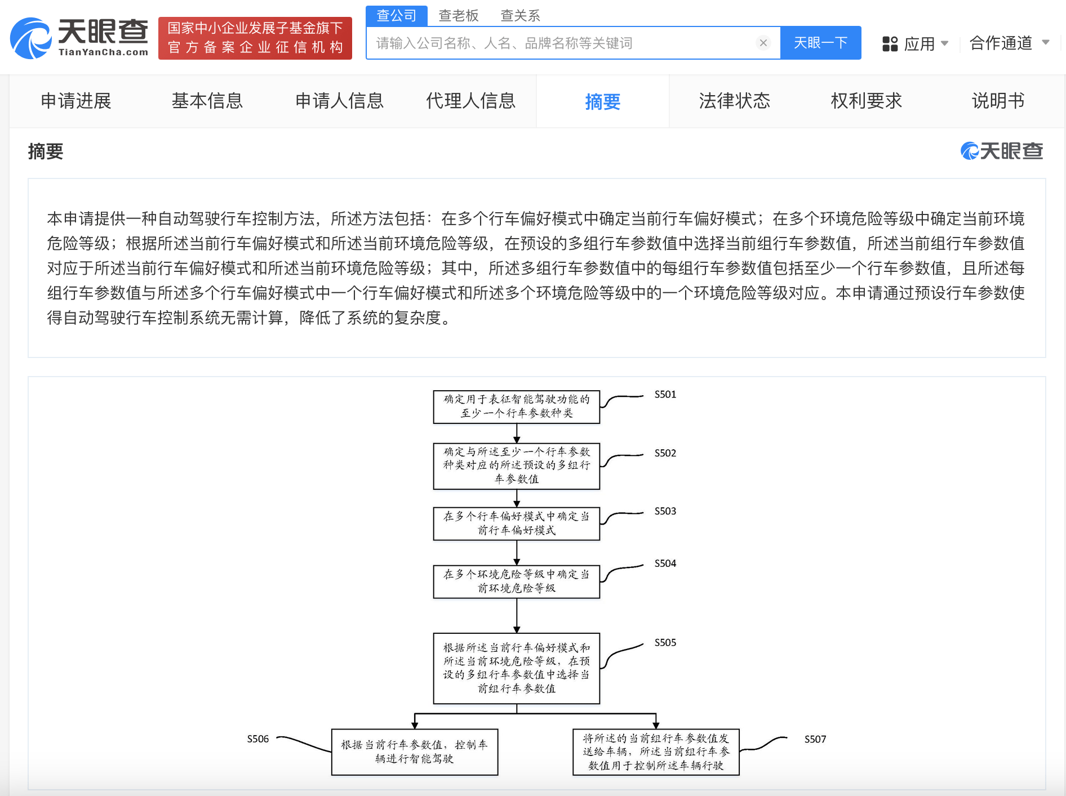The height and width of the screenshot is (796, 1066).
Task: Click the TianYanCha logo
Action: [x=79, y=38]
